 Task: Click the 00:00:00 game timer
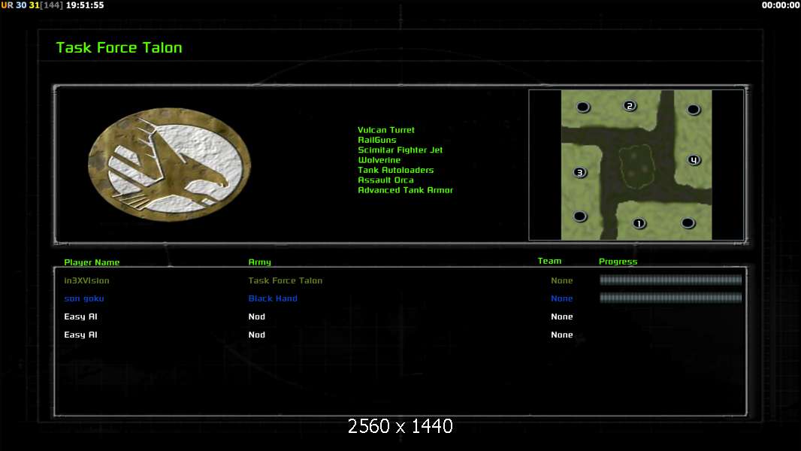(x=781, y=5)
